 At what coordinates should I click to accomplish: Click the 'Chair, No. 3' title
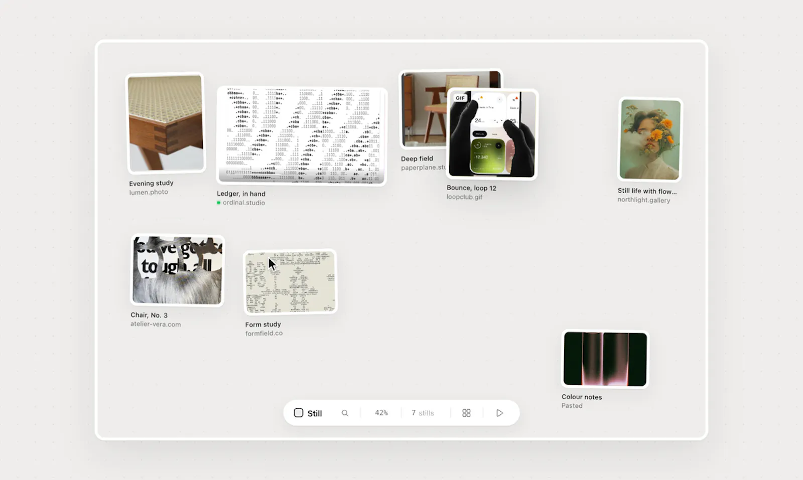click(149, 315)
